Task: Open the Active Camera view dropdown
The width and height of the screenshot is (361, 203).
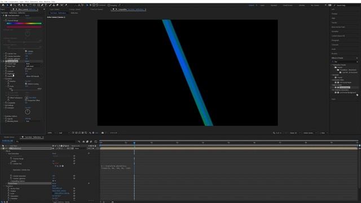Action: pos(310,133)
